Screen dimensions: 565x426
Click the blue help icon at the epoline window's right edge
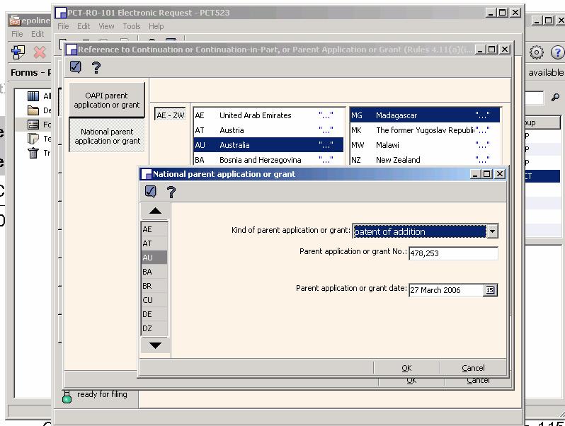coord(557,52)
